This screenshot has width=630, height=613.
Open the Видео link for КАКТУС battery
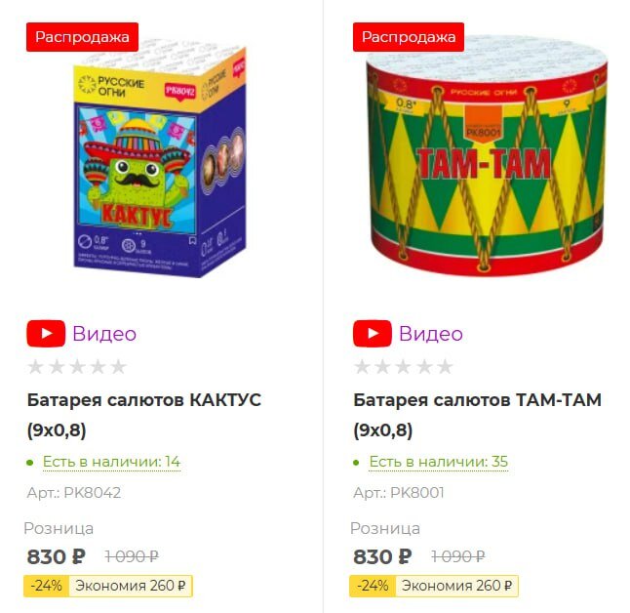coord(104,334)
